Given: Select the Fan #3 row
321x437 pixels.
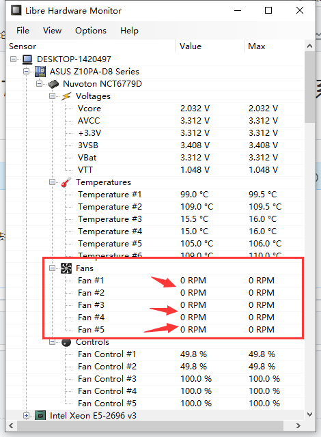Looking at the screenshot, I should (x=155, y=305).
